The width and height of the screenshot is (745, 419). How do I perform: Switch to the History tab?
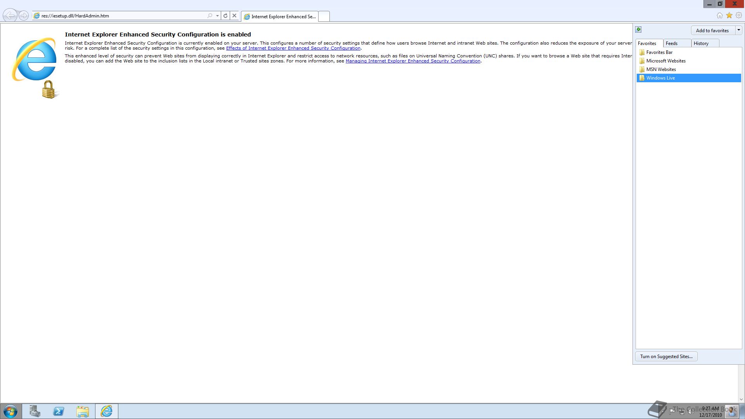[705, 43]
